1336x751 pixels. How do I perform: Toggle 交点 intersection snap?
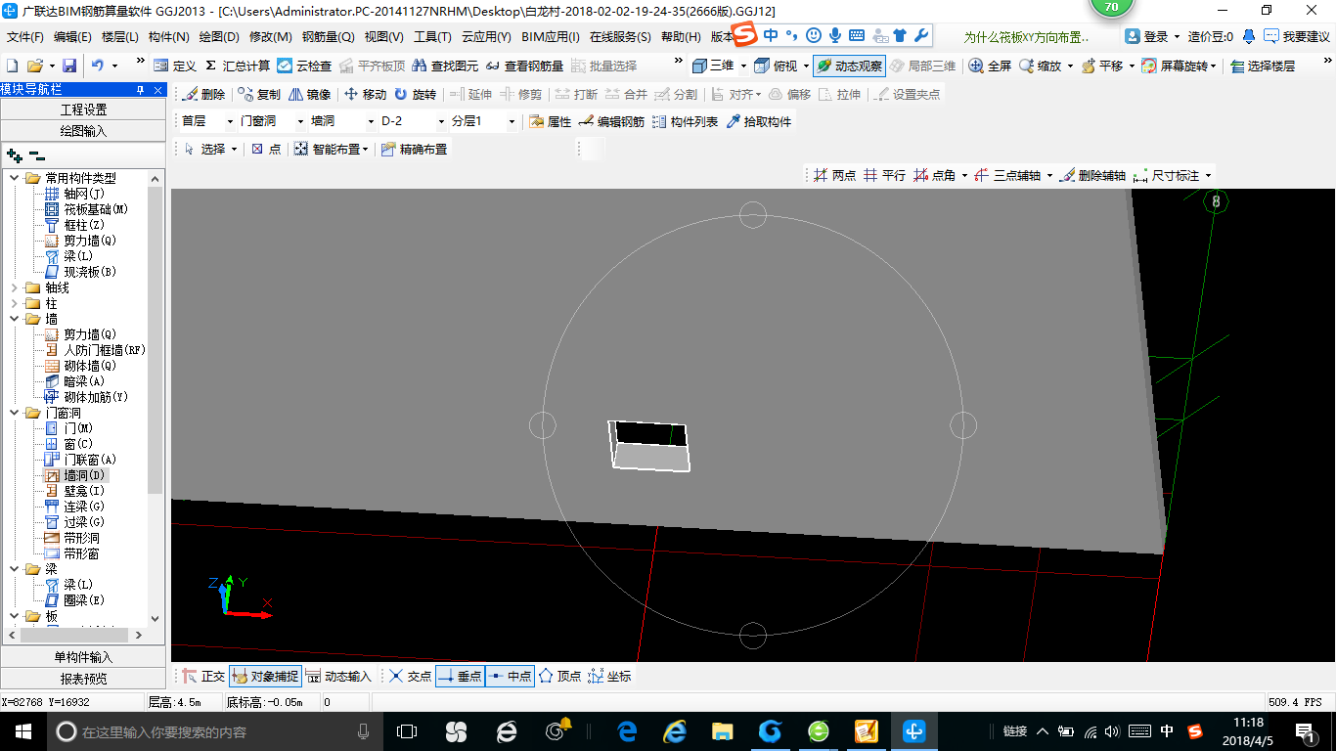coord(410,676)
